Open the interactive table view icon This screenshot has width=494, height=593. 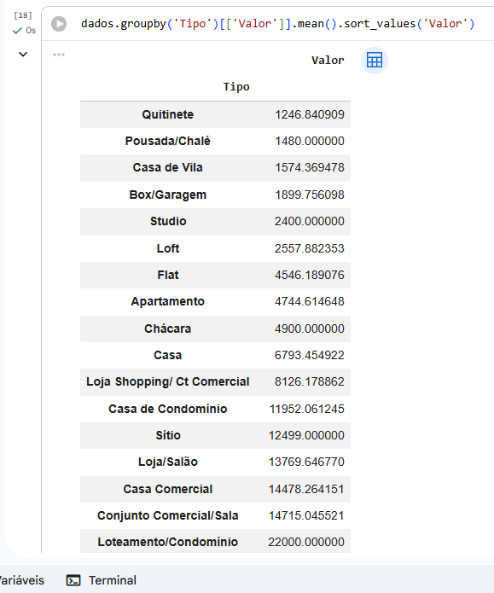[x=375, y=61]
